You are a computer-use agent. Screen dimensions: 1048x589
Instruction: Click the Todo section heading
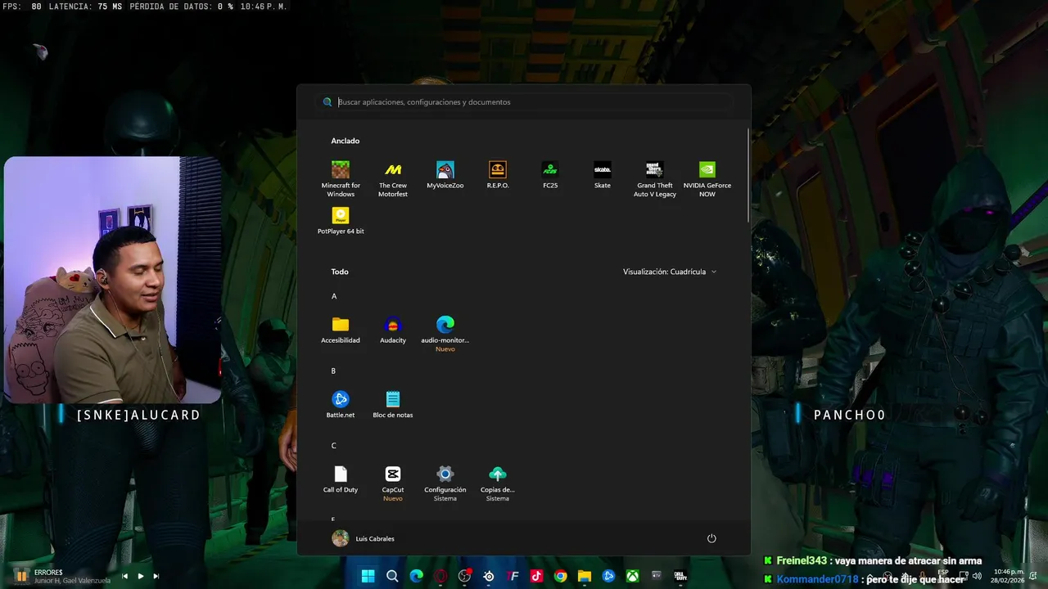click(340, 272)
